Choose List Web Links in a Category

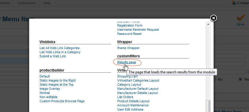click(60, 52)
